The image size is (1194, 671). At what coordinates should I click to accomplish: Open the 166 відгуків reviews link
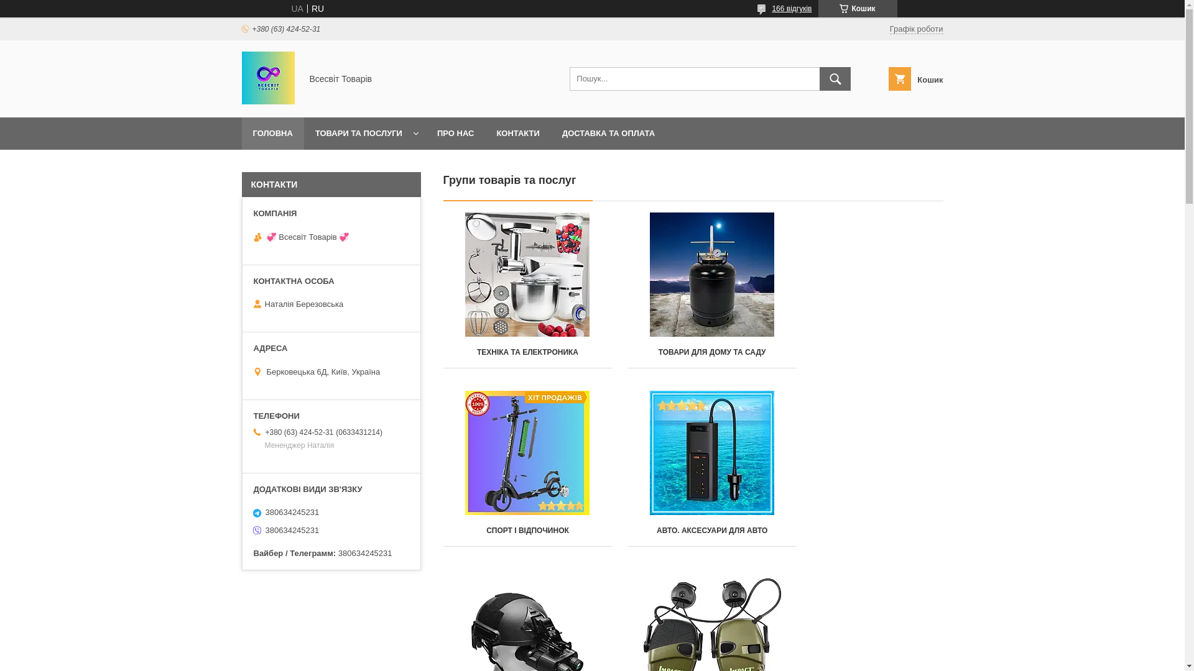(x=792, y=9)
